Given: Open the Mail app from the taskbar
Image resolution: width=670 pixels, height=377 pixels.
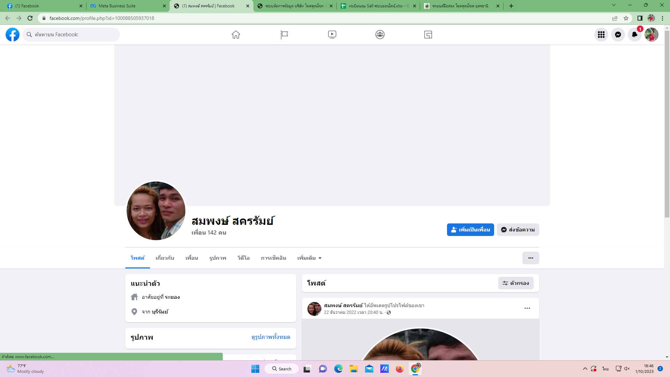Looking at the screenshot, I should 369,369.
